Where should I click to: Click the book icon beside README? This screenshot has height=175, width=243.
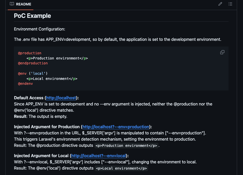coord(12,4)
